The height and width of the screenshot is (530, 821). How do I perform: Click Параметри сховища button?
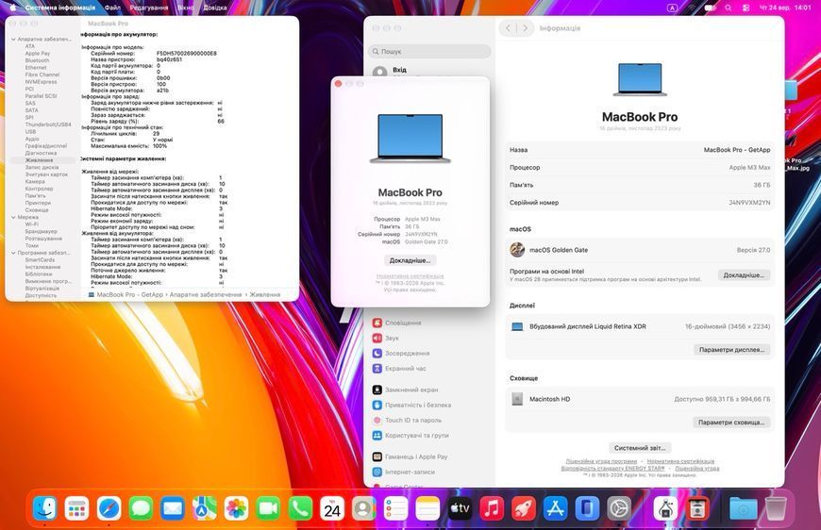(731, 422)
